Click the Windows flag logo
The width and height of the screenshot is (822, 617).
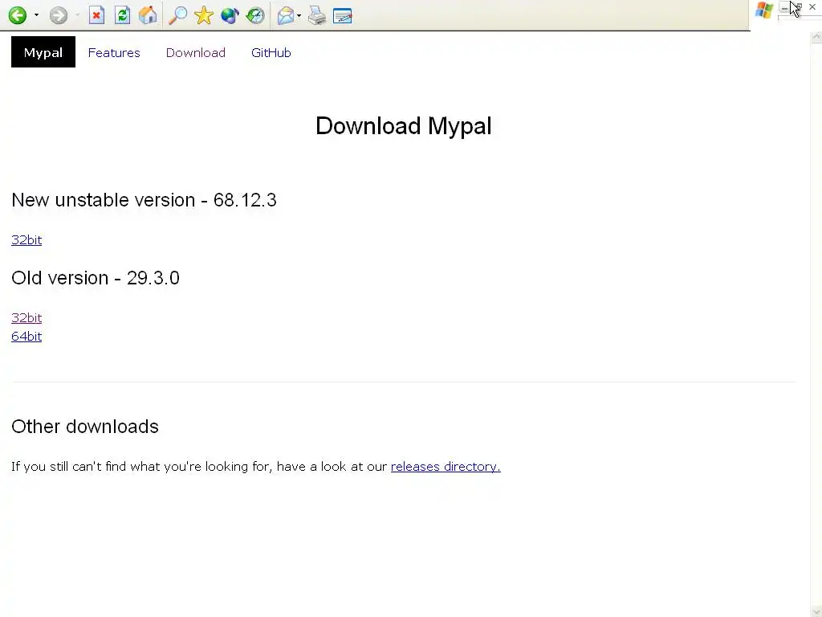764,10
